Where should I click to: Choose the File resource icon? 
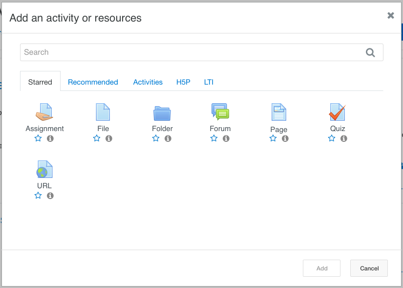(x=103, y=112)
